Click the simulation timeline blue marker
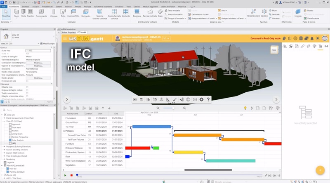Viewport: 330px width, 183px height. 77,175
